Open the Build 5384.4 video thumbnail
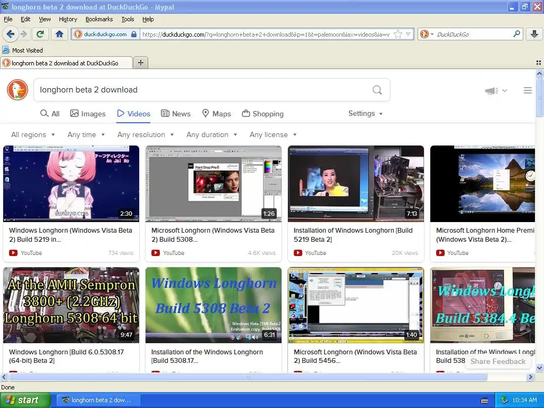Viewport: 544px width, 408px height. click(x=482, y=305)
